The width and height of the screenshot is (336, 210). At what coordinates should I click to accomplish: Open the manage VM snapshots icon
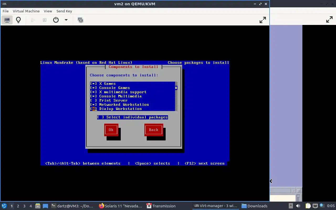[x=80, y=20]
